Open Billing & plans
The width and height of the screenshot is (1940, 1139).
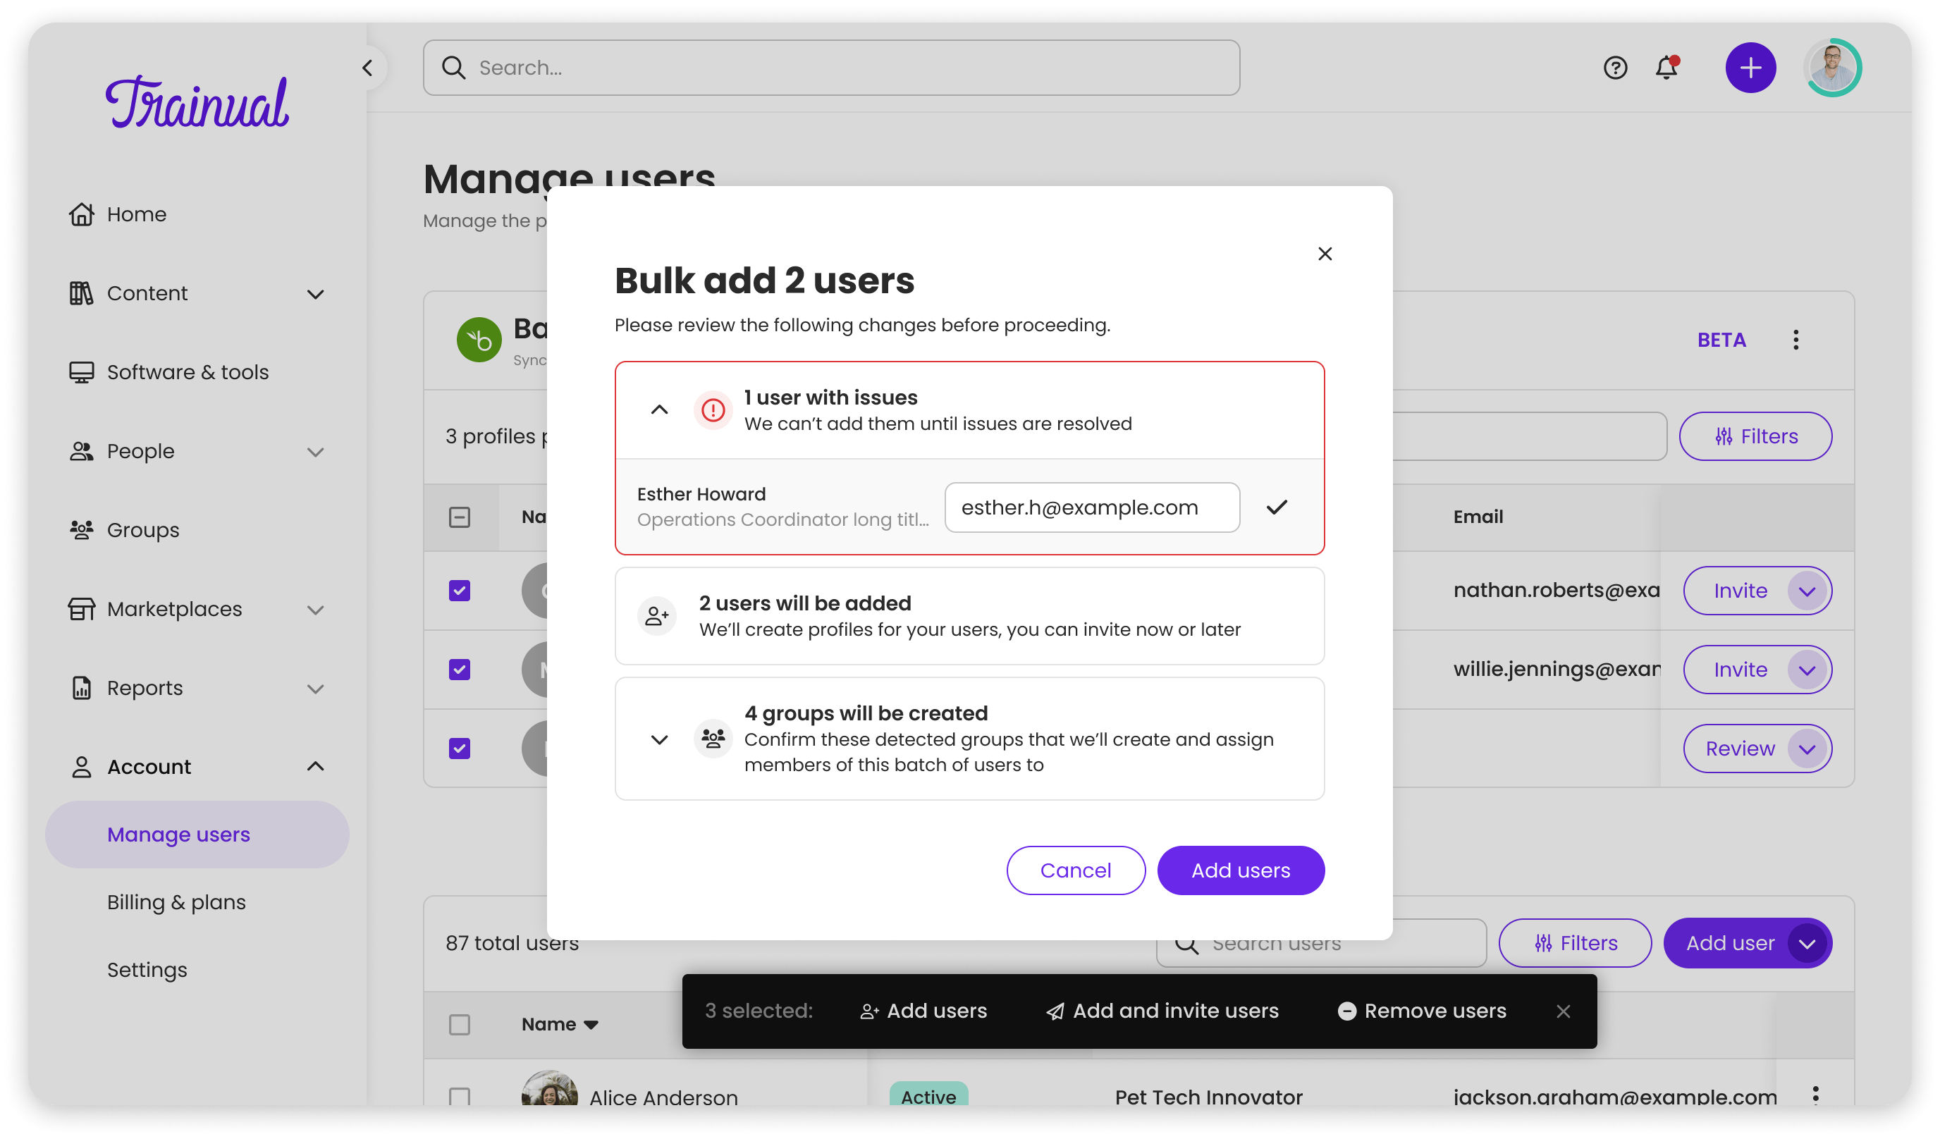tap(176, 902)
